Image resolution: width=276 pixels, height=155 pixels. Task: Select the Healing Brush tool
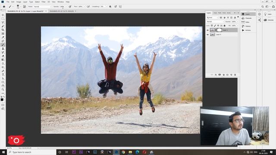pyautogui.click(x=3, y=41)
